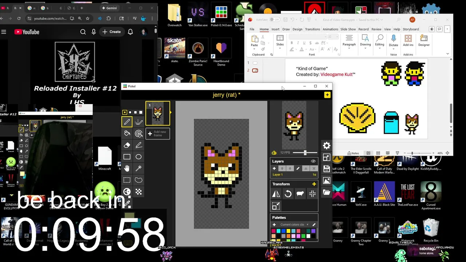466x262 pixels.
Task: Toggle onion skin in Piskel preview
Action: [x=274, y=153]
